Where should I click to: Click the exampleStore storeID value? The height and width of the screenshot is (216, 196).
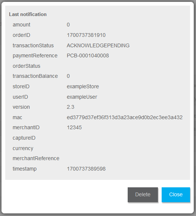(x=83, y=86)
